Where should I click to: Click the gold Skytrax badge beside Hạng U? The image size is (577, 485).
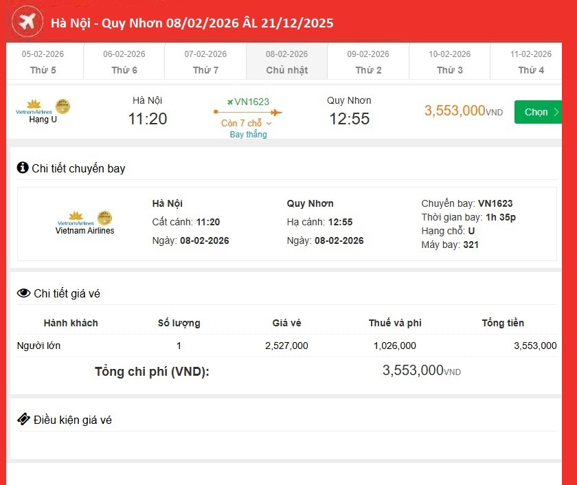coord(63,106)
